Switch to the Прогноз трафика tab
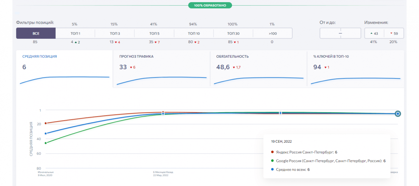This screenshot has width=419, height=186. pyautogui.click(x=161, y=69)
